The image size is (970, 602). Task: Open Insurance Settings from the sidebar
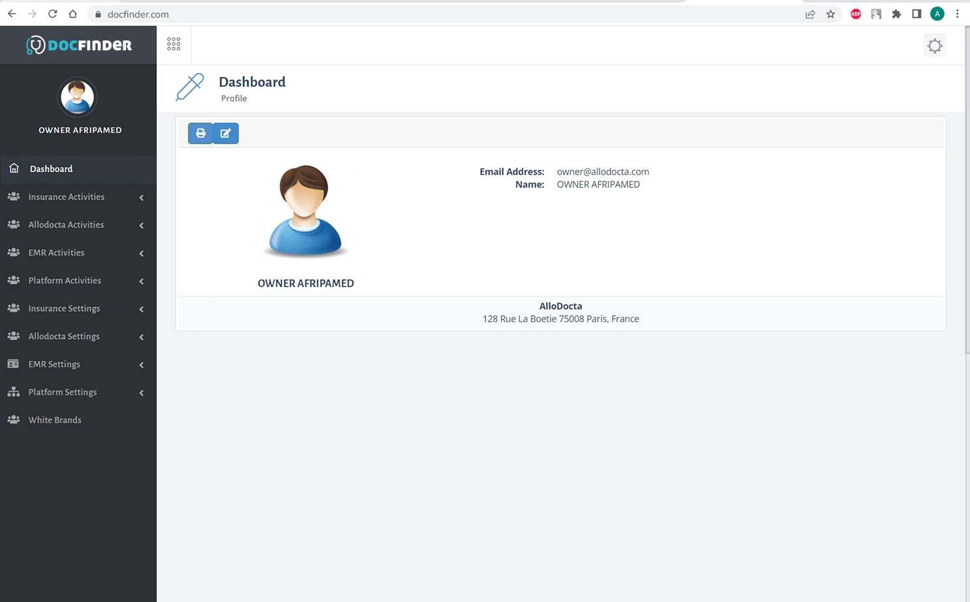[64, 308]
